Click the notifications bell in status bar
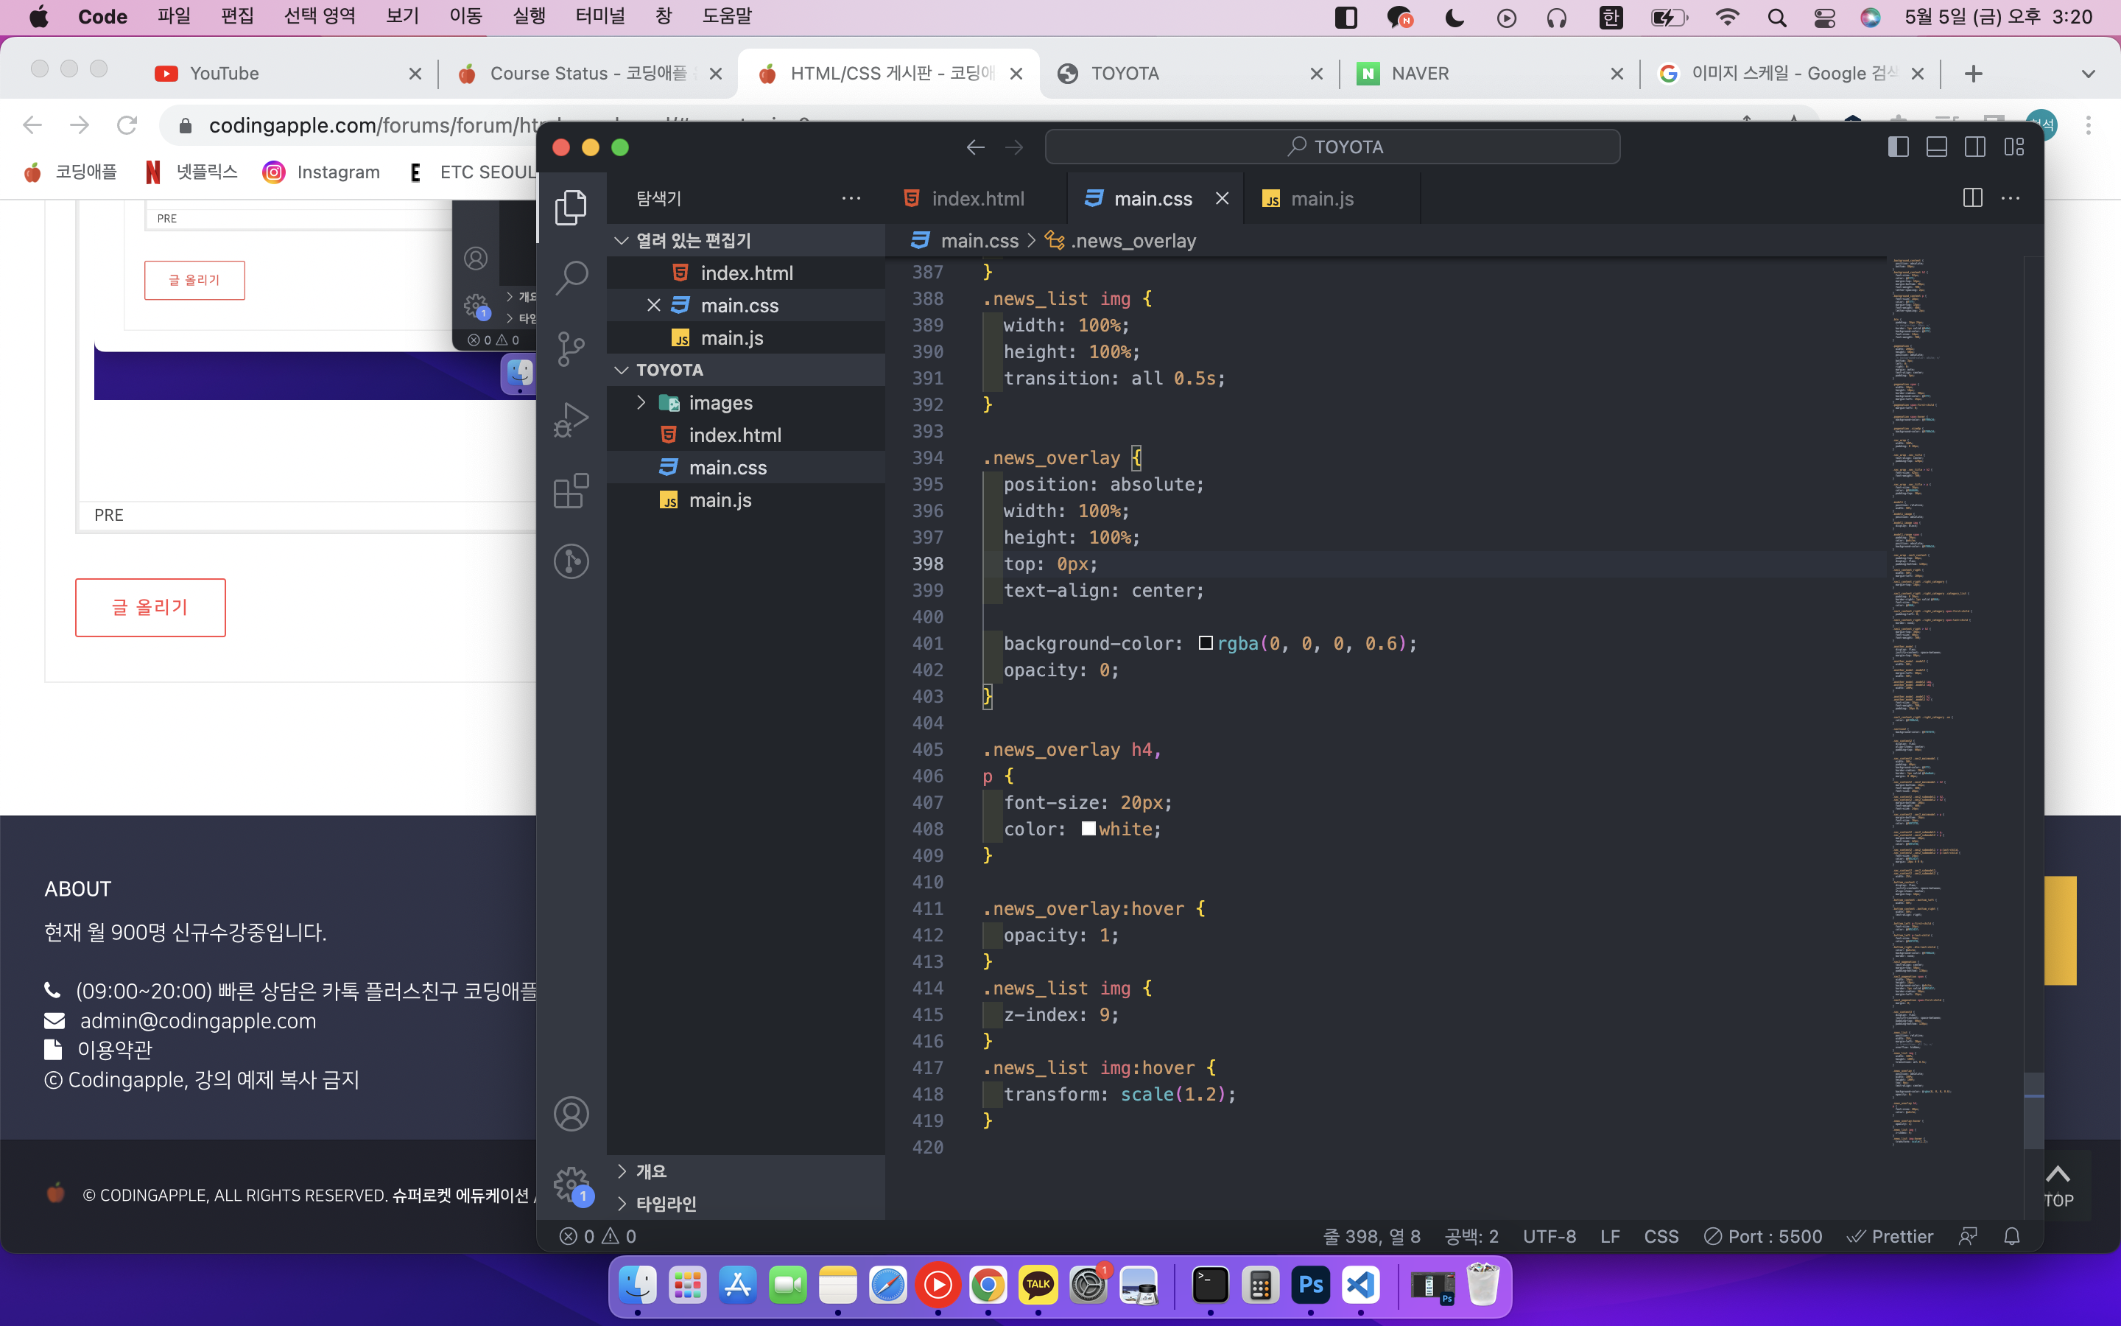Screen dimensions: 2121x1326 click(x=2012, y=1237)
